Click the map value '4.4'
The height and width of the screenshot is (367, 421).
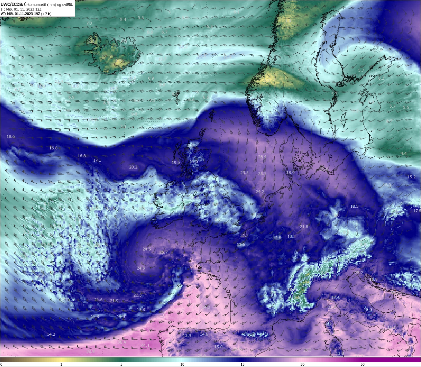(x=404, y=154)
